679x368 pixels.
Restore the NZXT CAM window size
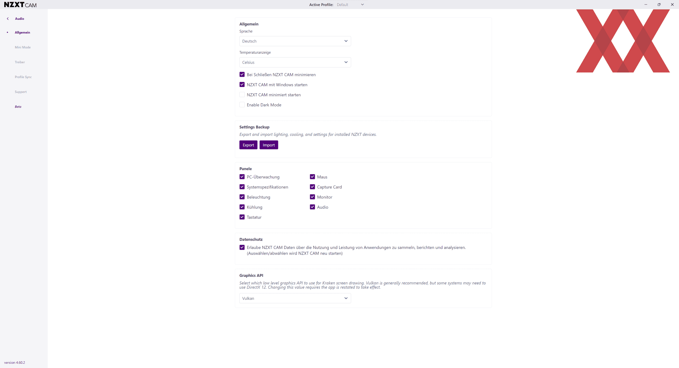[659, 5]
